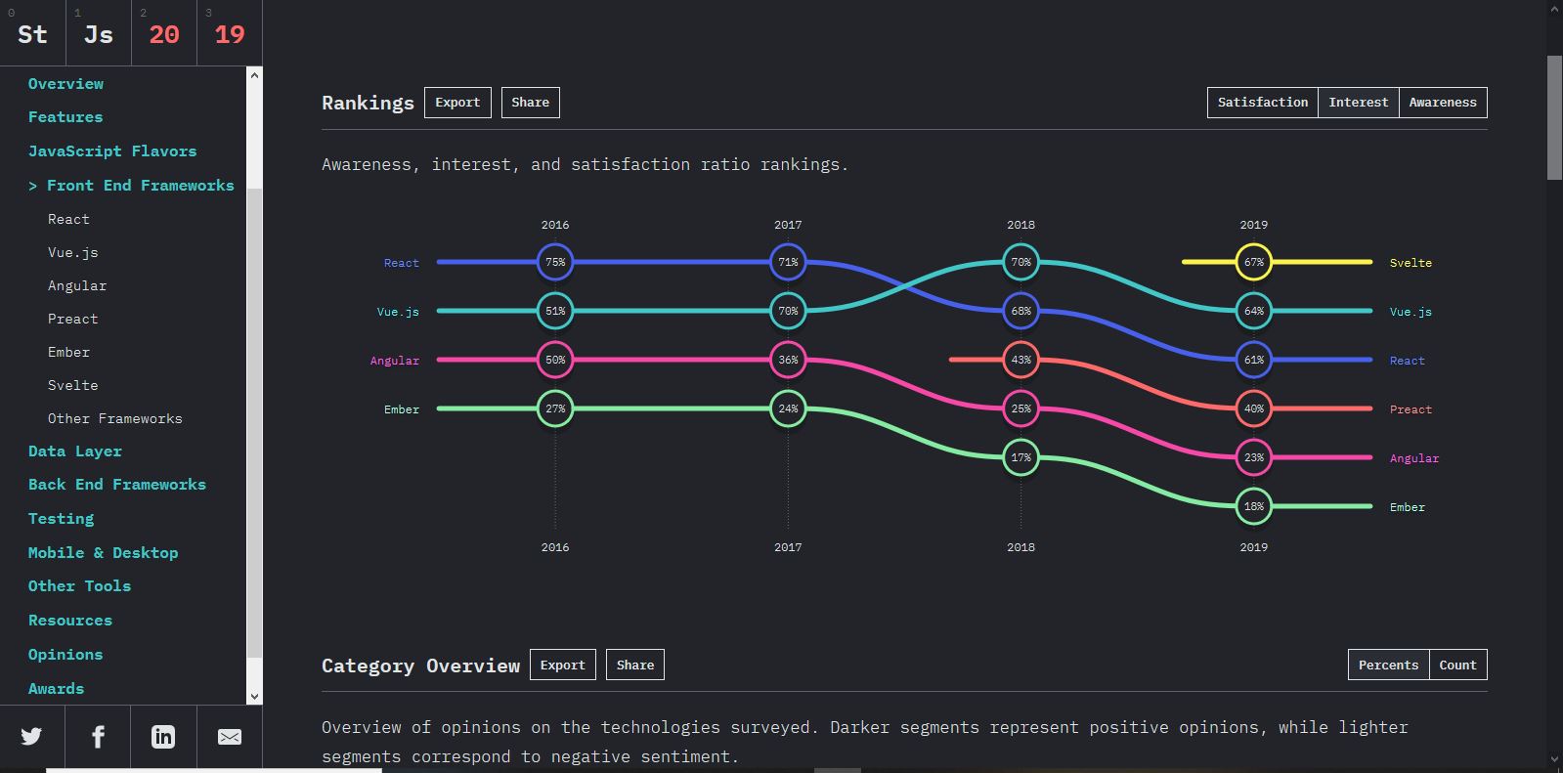
Task: Click the Angular label on chart left
Action: (395, 361)
